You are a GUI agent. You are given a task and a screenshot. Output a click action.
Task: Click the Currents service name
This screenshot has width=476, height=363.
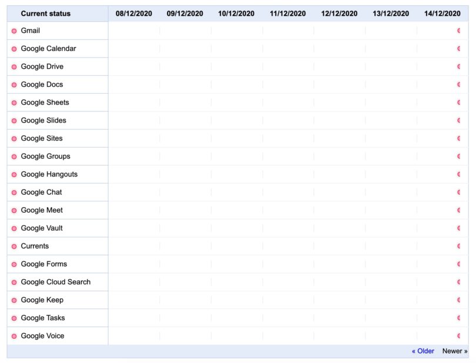(x=35, y=246)
